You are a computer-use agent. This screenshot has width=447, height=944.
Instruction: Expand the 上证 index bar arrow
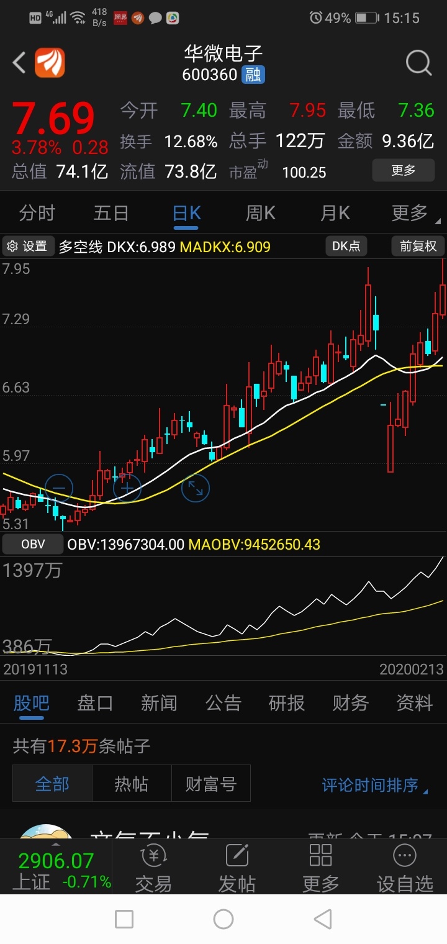[56, 845]
